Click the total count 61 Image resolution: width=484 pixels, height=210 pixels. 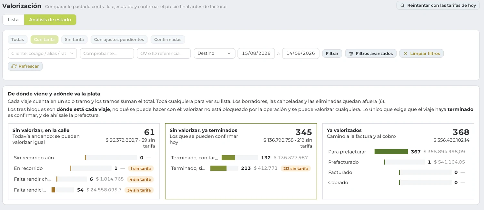pos(149,132)
